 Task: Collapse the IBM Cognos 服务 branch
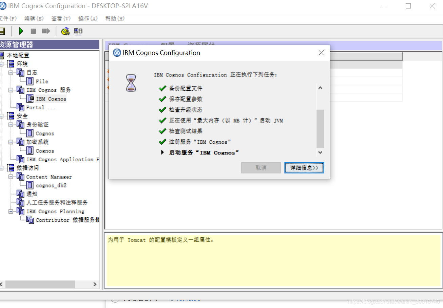pyautogui.click(x=11, y=90)
